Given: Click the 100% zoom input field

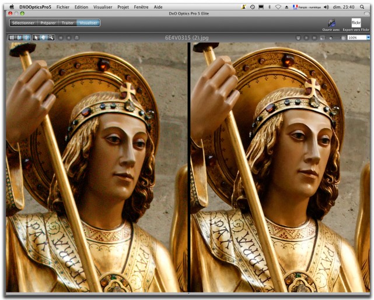Looking at the screenshot, I should 357,38.
